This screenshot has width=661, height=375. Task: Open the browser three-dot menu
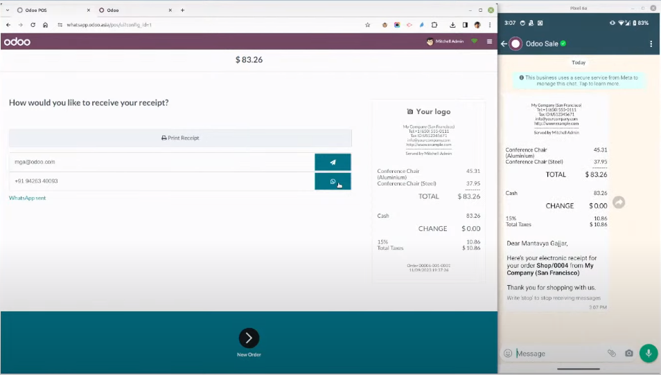490,25
